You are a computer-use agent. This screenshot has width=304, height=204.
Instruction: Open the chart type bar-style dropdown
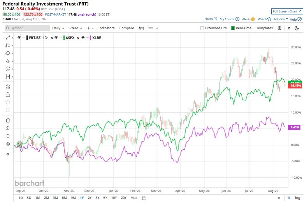(x=90, y=28)
